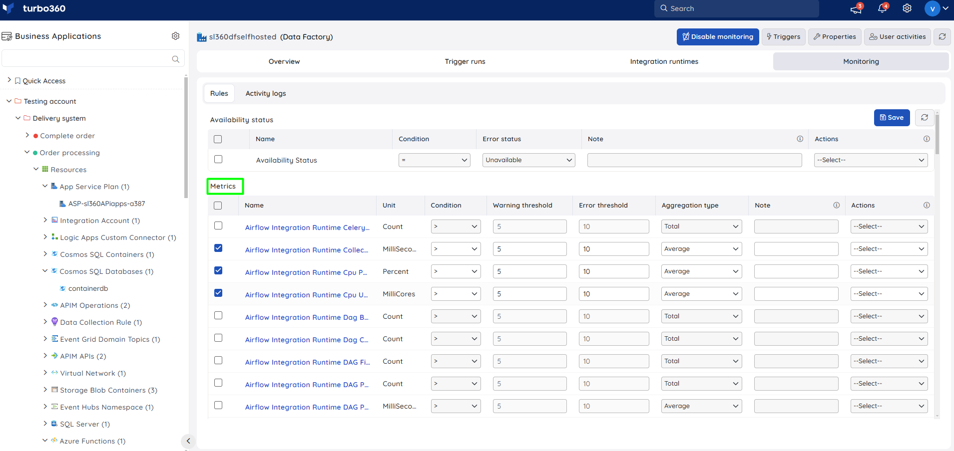Click the top bar Search field

(737, 8)
